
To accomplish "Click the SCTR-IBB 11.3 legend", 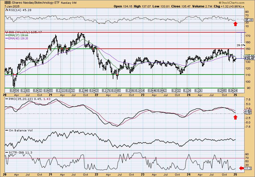I will tap(20, 152).
